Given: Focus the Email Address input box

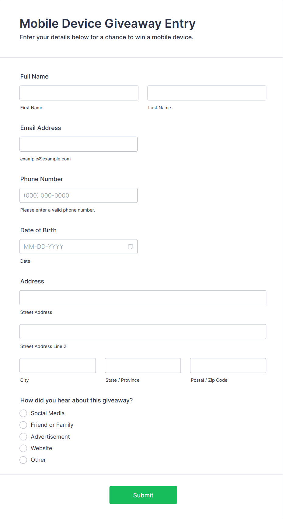Looking at the screenshot, I should pyautogui.click(x=79, y=144).
